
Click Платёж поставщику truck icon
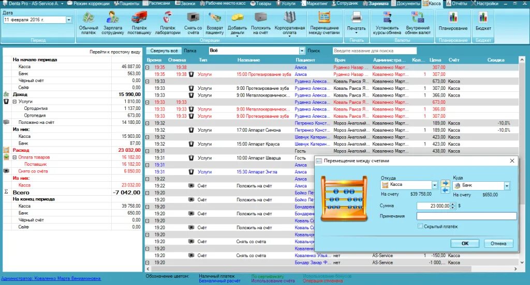[x=139, y=23]
